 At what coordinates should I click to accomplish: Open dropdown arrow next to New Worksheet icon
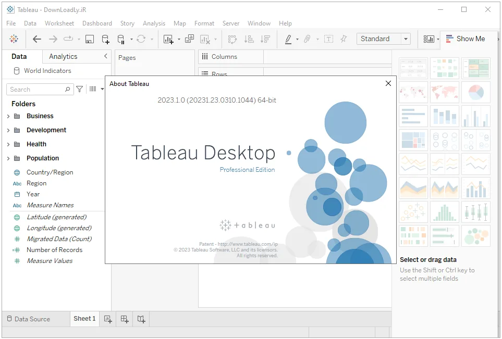point(179,40)
